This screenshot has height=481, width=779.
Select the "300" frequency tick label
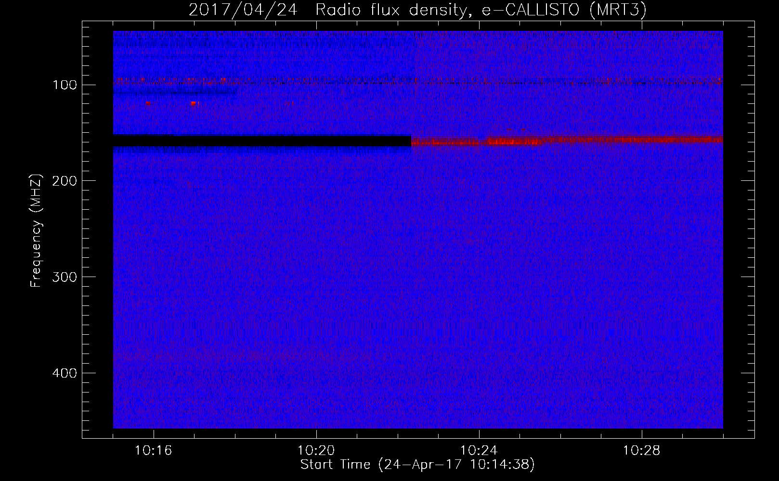coord(65,277)
